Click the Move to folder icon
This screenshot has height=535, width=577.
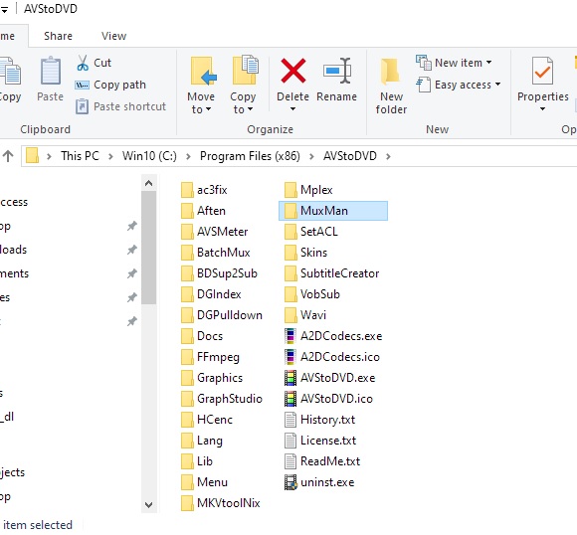point(203,71)
